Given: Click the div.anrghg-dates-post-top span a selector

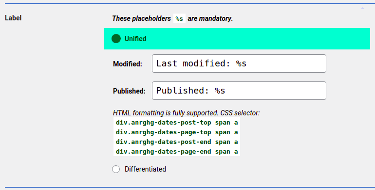Looking at the screenshot, I should 177,123.
